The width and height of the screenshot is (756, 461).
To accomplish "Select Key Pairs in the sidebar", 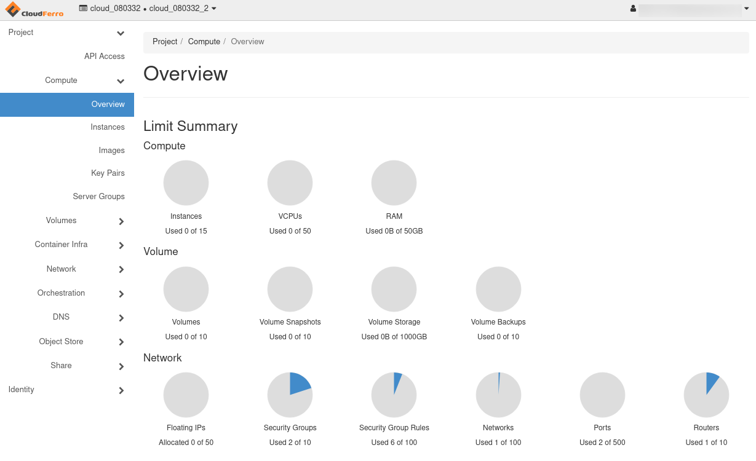I will (x=108, y=173).
